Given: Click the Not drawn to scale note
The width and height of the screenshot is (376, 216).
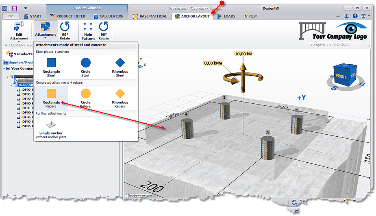Looking at the screenshot, I should (x=139, y=196).
